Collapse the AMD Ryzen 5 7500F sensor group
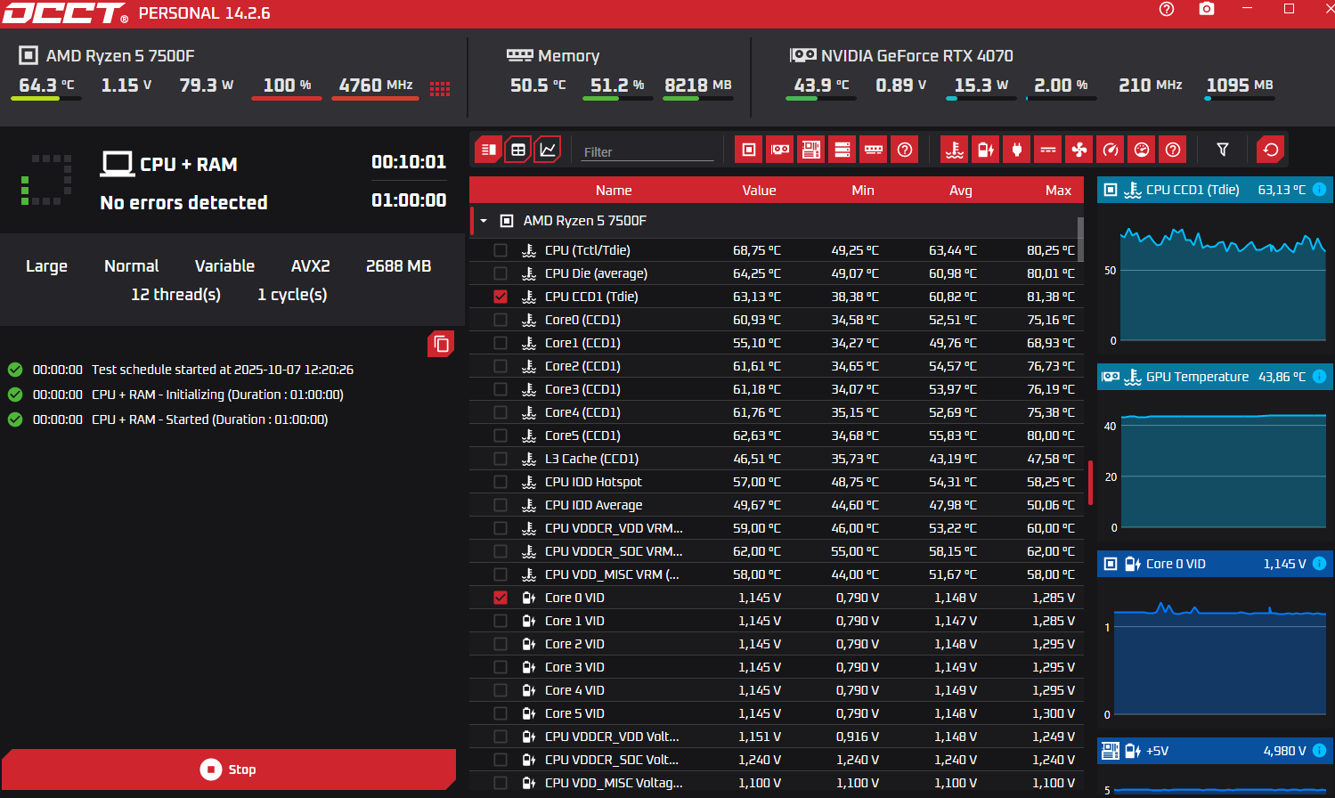 [x=484, y=221]
